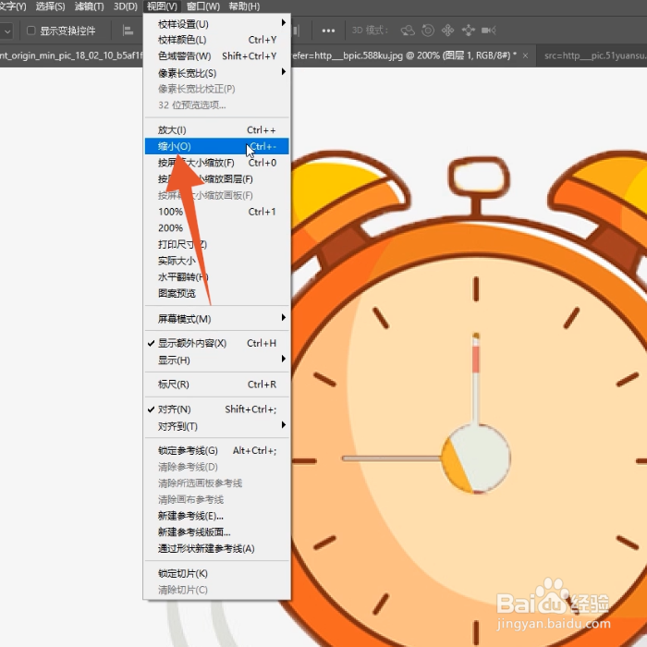
Task: Choose 新建参考线(E)... menu item
Action: point(216,516)
